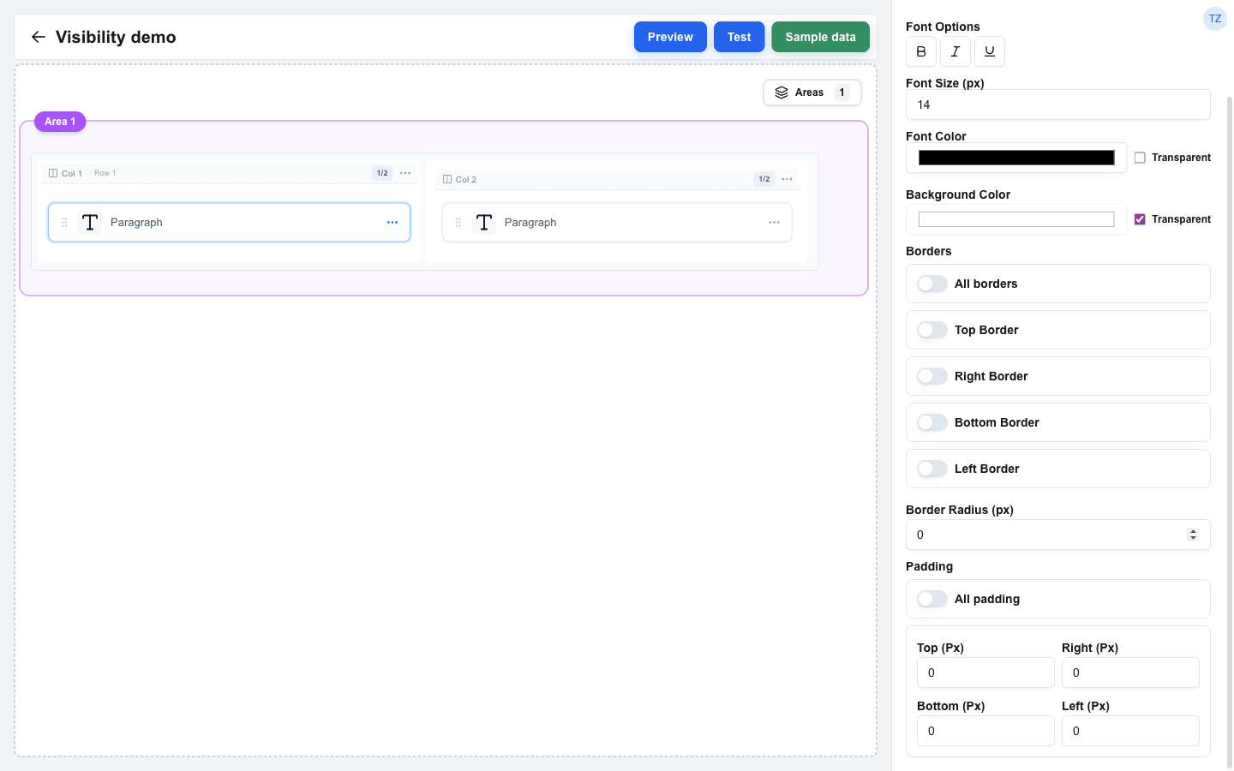Click the TZ user avatar
This screenshot has height=771, width=1234.
coord(1215,19)
